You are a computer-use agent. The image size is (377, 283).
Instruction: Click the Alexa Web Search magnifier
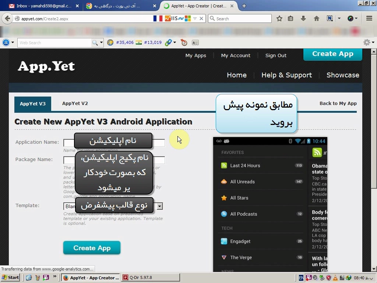(95, 43)
